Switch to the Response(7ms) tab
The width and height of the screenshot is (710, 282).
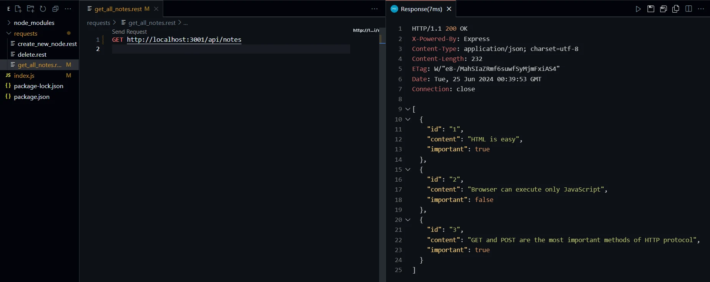421,9
